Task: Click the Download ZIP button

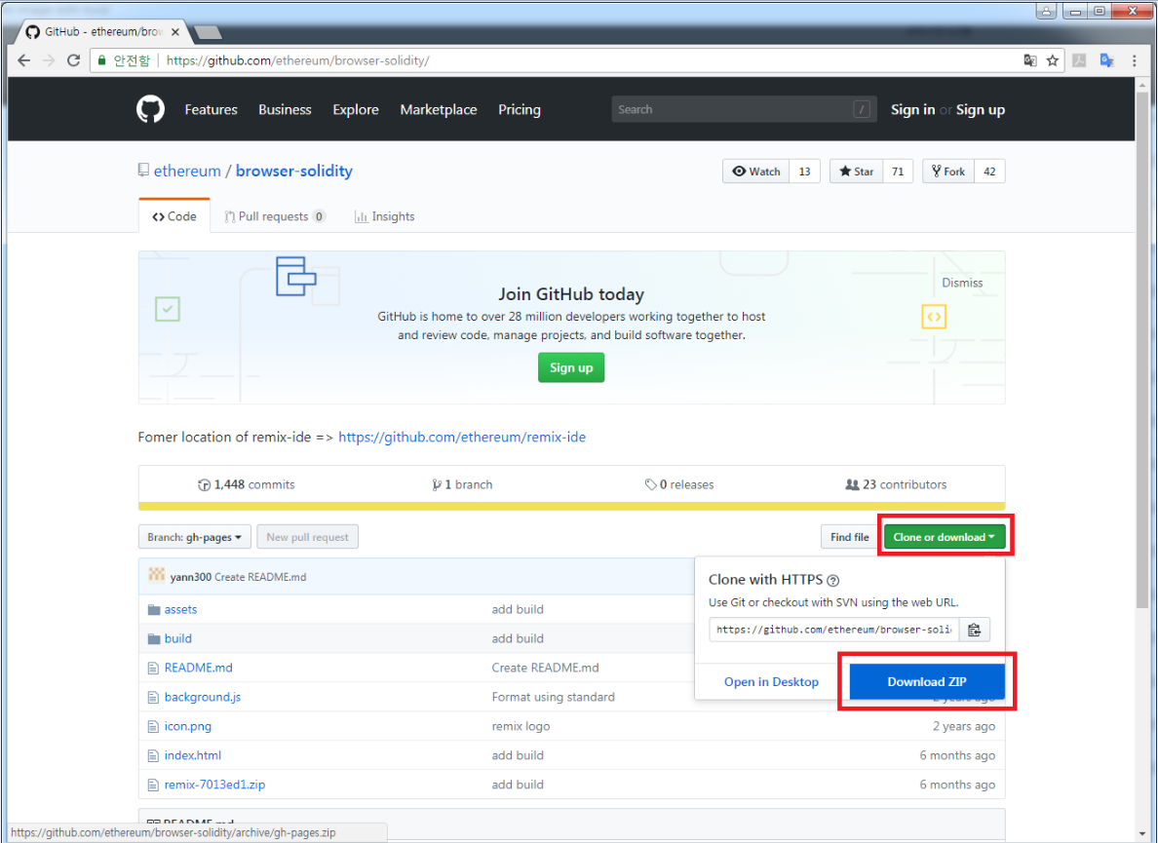Action: coord(925,681)
